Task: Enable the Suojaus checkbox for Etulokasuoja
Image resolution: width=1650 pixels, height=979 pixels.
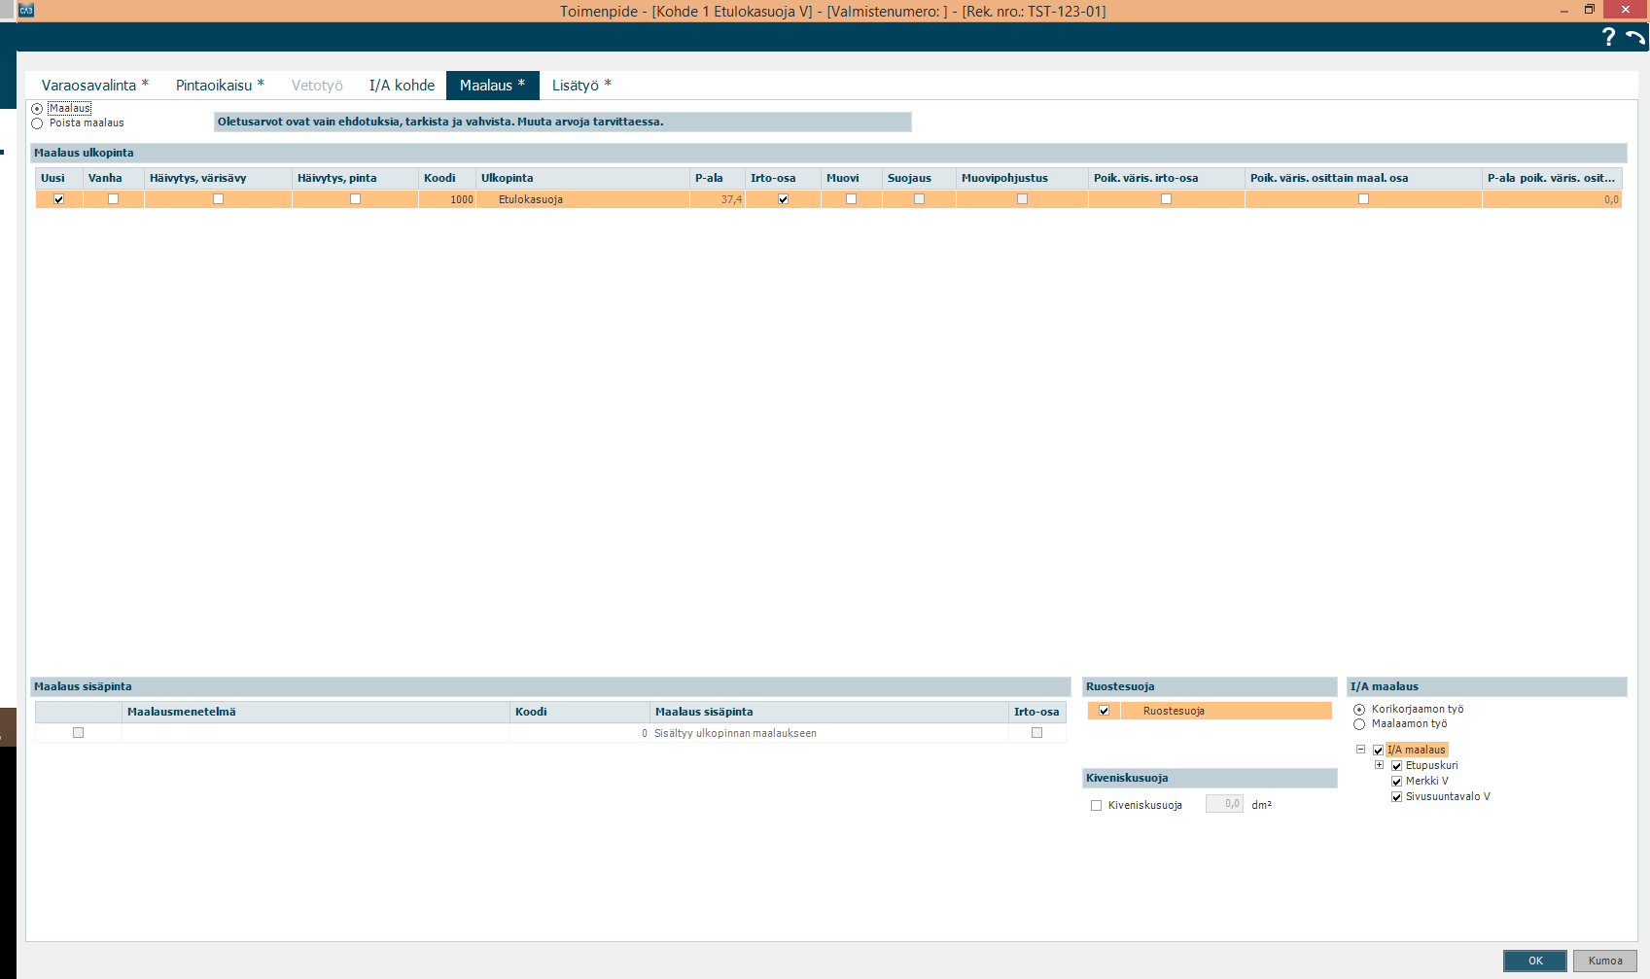Action: point(919,199)
